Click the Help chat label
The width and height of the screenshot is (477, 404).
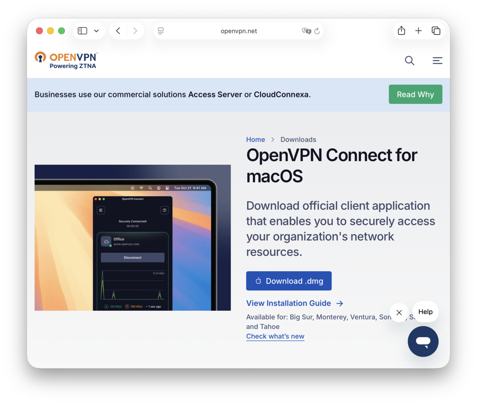[x=425, y=312]
